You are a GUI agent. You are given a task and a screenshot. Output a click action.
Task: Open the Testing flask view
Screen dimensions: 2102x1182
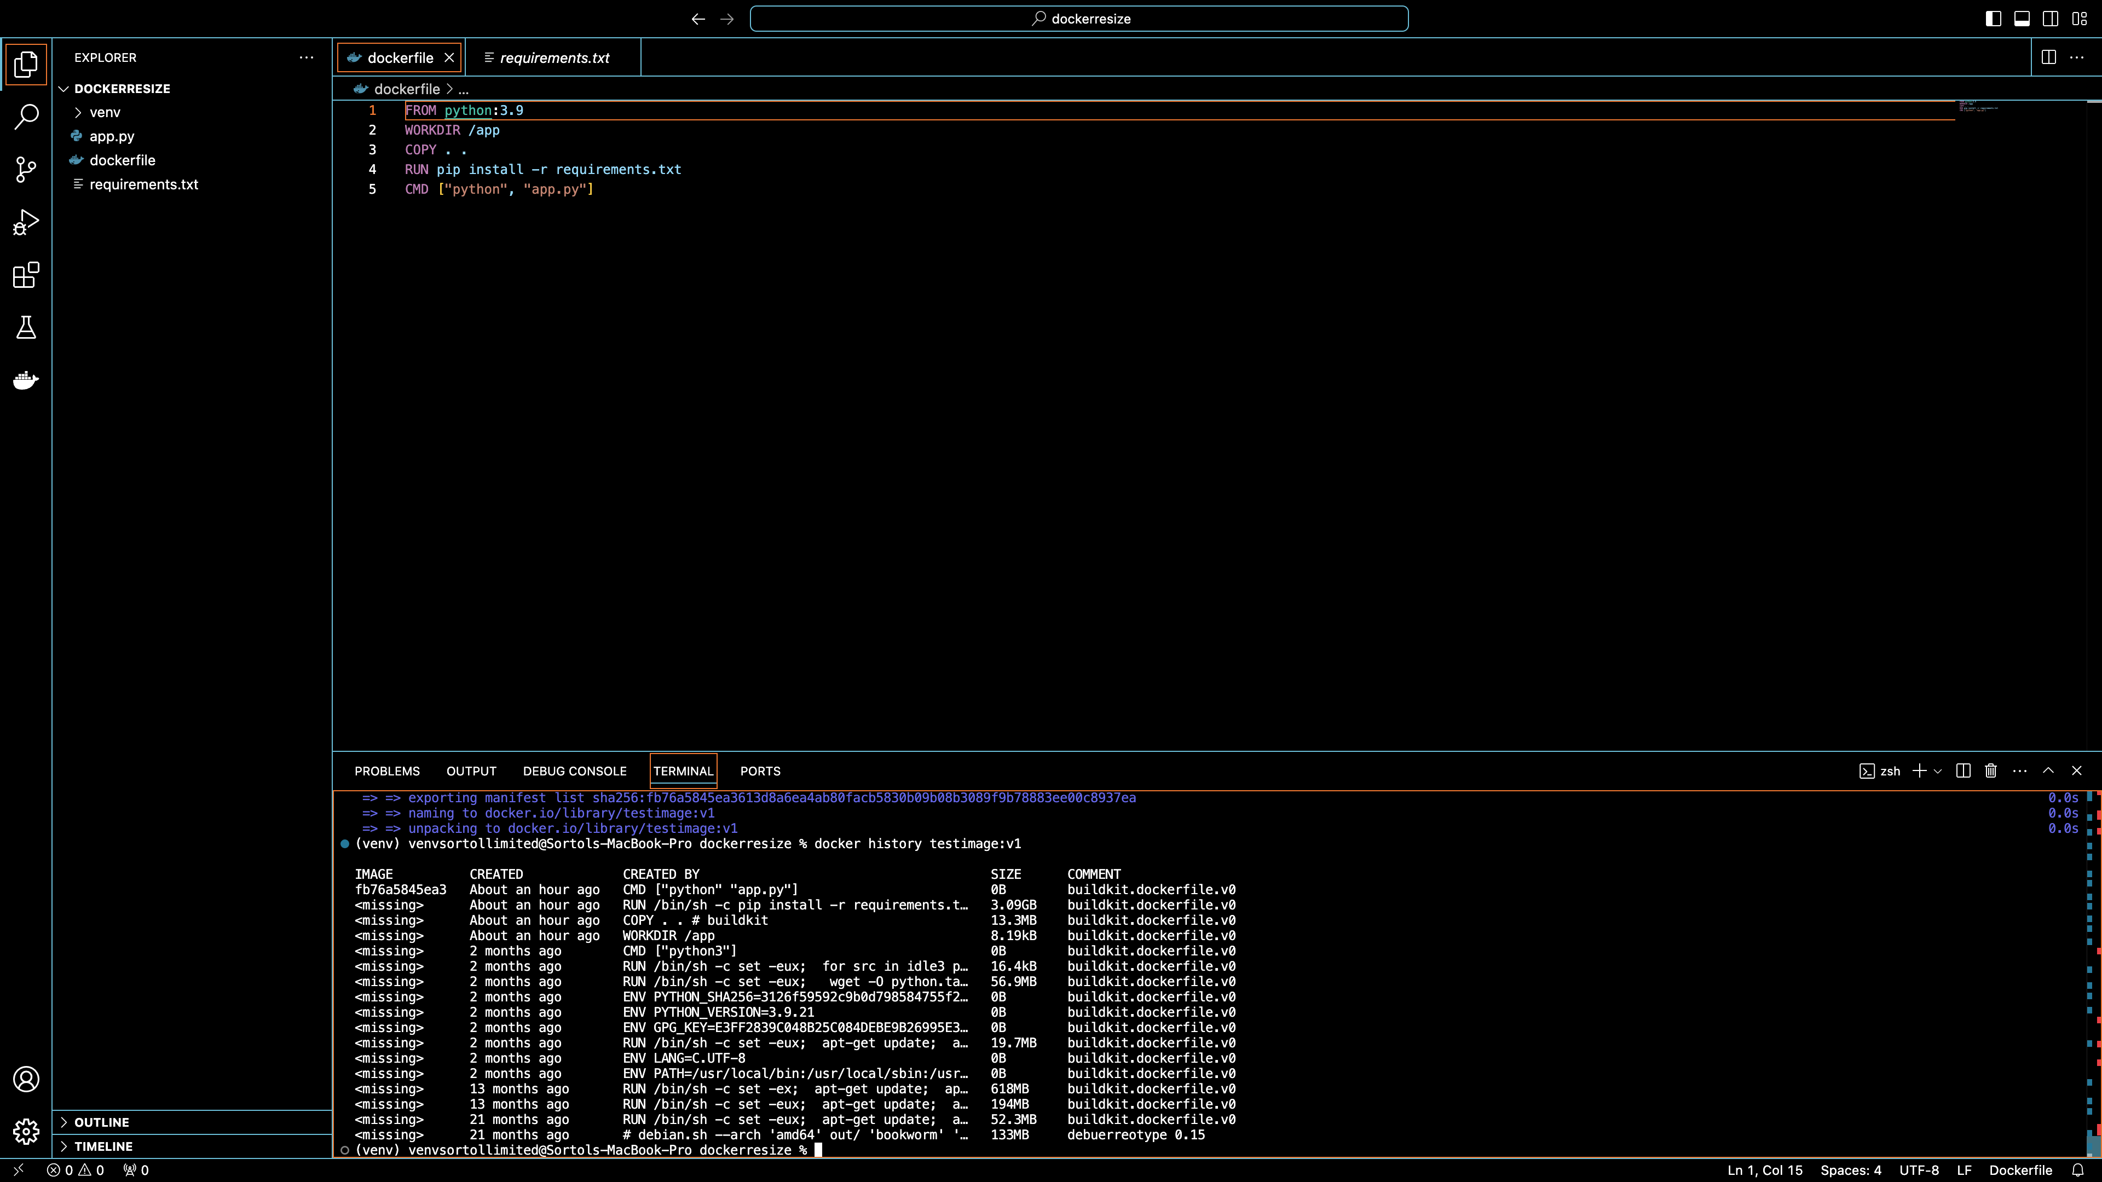pos(26,328)
